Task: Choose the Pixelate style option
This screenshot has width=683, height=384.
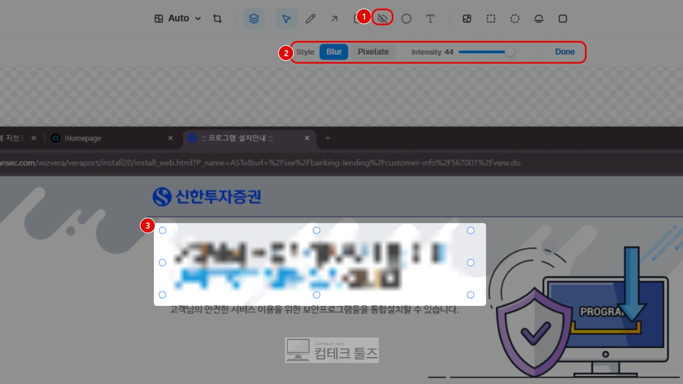Action: [373, 52]
